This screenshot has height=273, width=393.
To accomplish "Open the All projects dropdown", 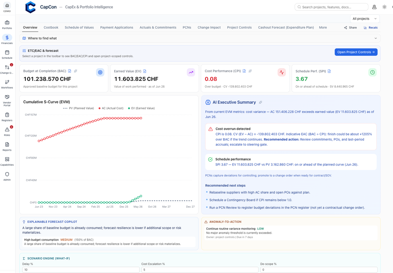I will pyautogui.click(x=365, y=18).
